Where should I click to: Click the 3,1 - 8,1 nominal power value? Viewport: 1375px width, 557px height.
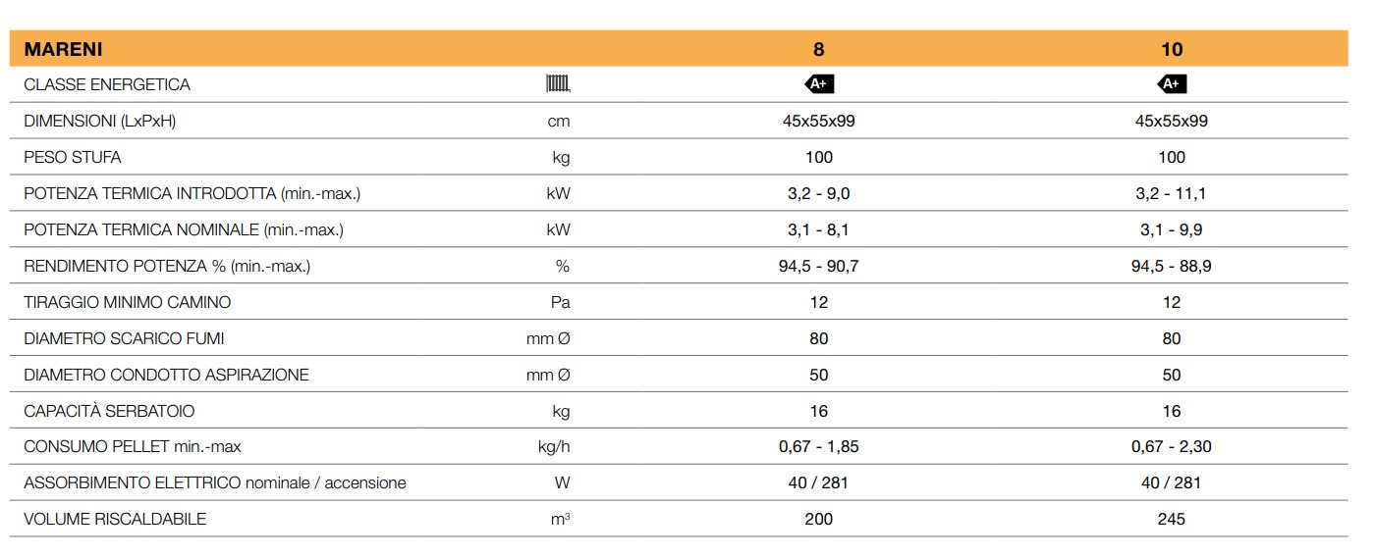(x=819, y=229)
